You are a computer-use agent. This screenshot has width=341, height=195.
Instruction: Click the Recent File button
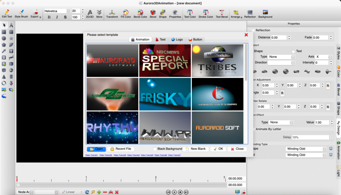click(121, 149)
